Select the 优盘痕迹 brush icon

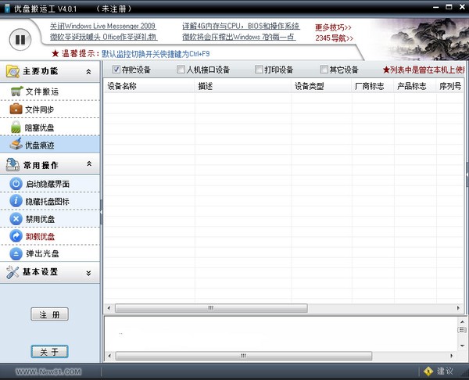pyautogui.click(x=16, y=145)
